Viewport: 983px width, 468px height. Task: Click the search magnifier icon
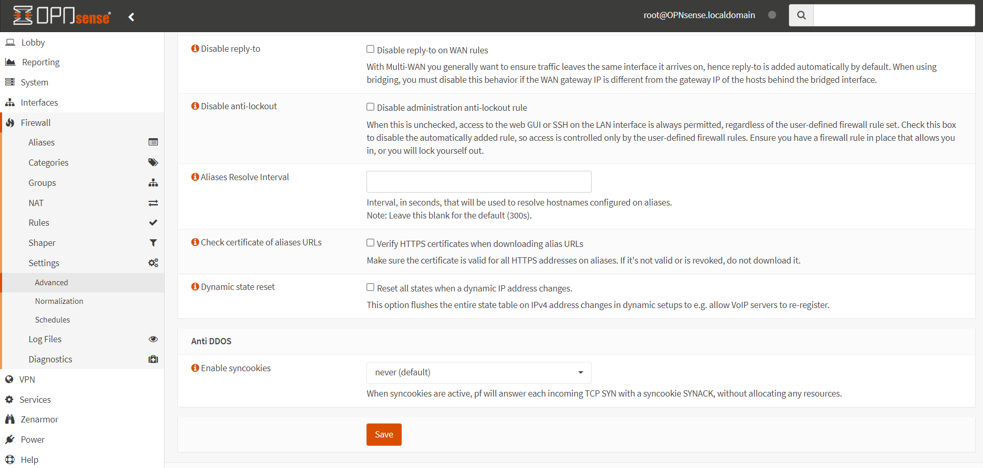(801, 16)
